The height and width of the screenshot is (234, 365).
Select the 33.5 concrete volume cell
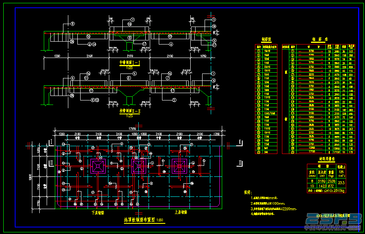[x=341, y=183]
